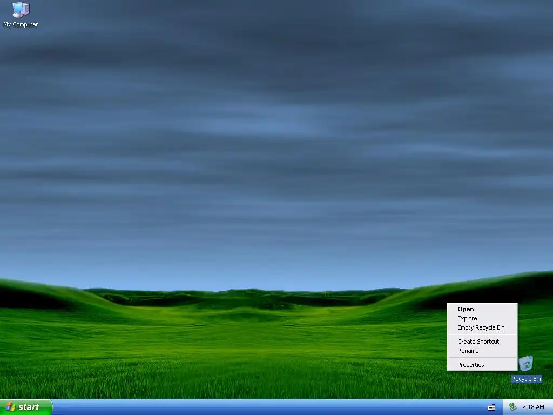Image resolution: width=553 pixels, height=415 pixels.
Task: Click the on-screen keyboard icon in taskbar
Action: point(491,407)
